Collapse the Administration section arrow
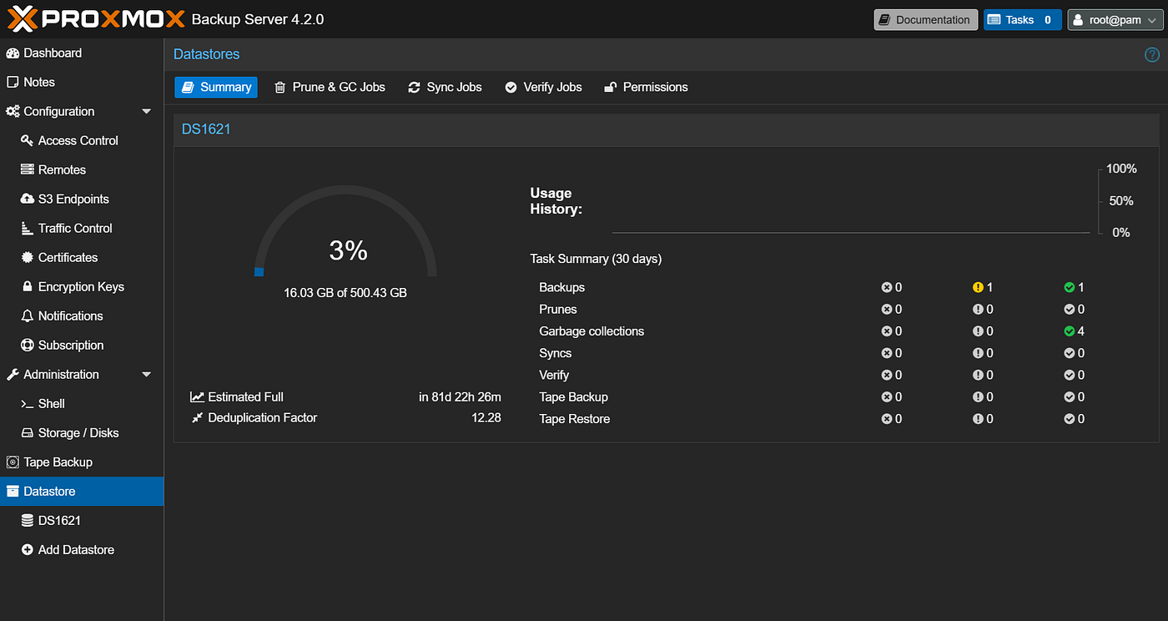This screenshot has width=1168, height=621. point(147,375)
